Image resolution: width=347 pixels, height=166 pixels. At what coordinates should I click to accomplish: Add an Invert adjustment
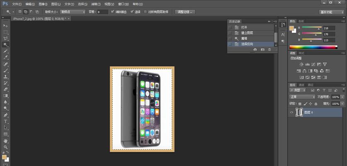click(x=301, y=78)
